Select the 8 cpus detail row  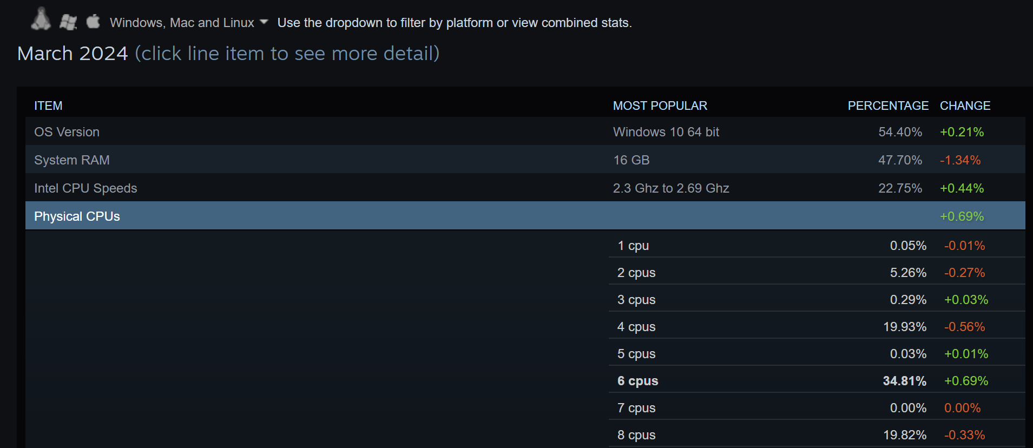[817, 434]
